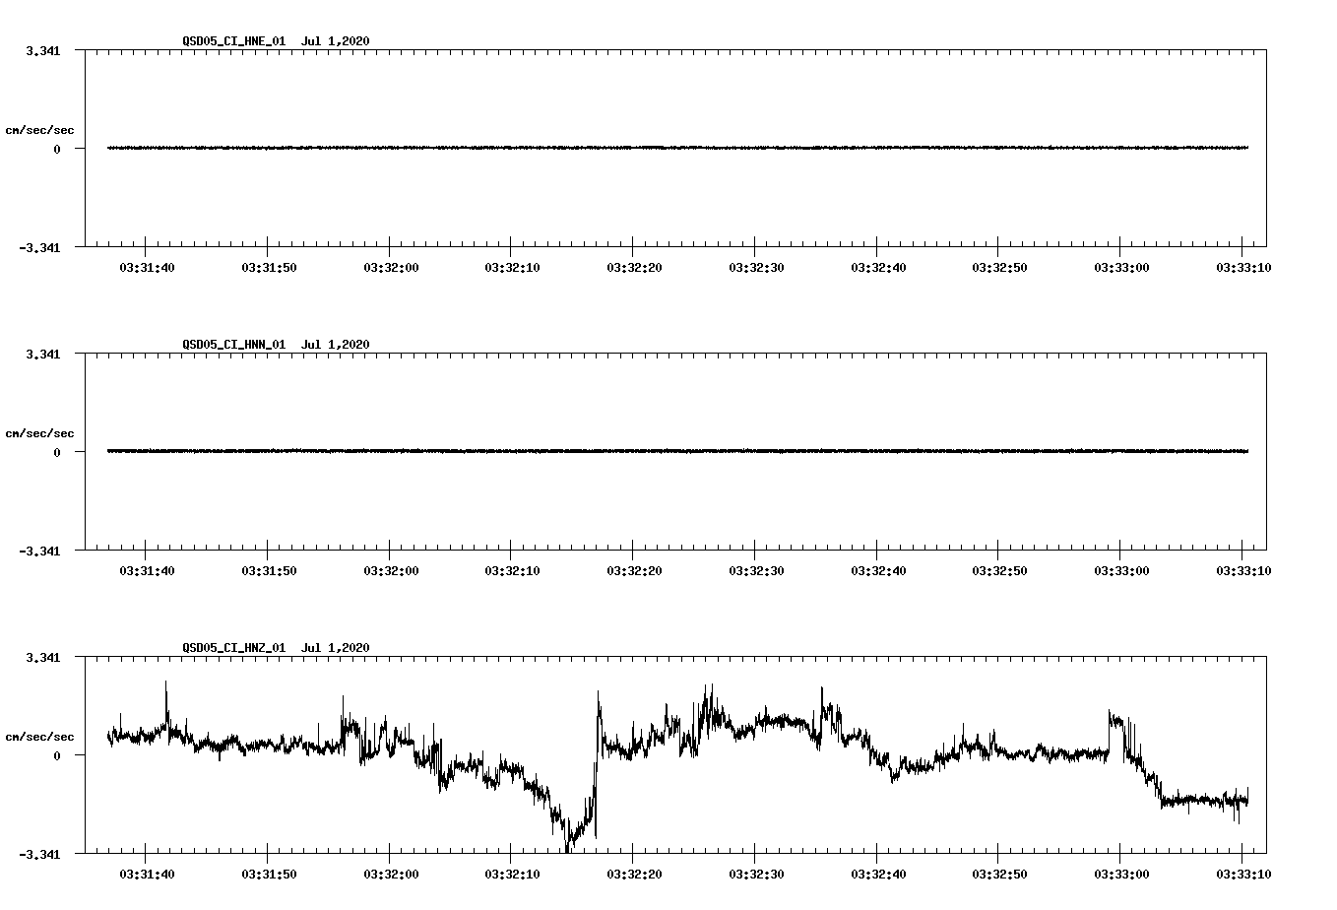Click the cm/sec/sec unit label of HNZ plot
This screenshot has height=910, width=1337.
pos(39,737)
